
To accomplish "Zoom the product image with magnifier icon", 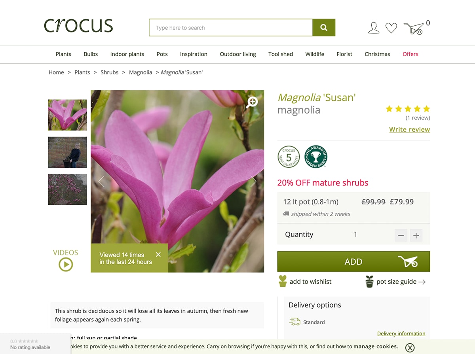I will 252,102.
